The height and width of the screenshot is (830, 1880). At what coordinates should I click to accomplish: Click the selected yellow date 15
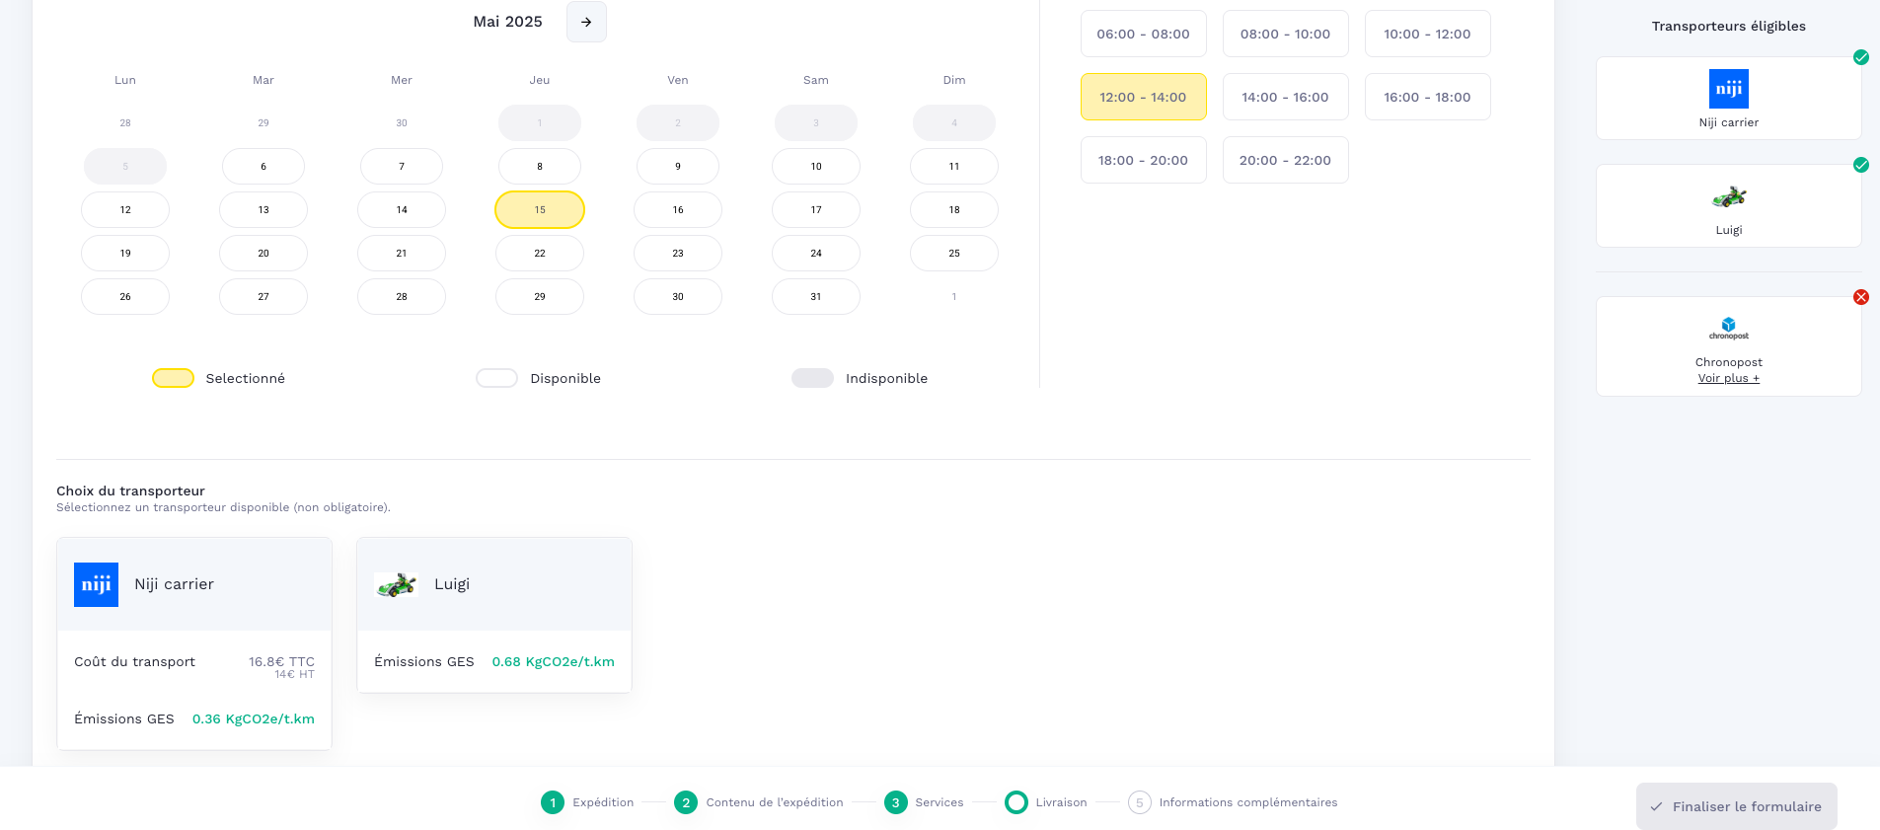540,209
